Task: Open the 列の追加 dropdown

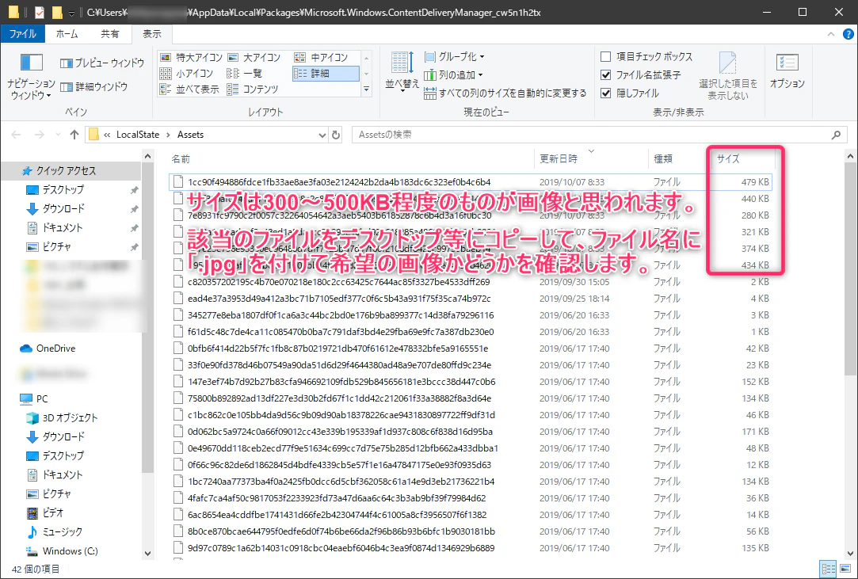Action: [x=454, y=75]
